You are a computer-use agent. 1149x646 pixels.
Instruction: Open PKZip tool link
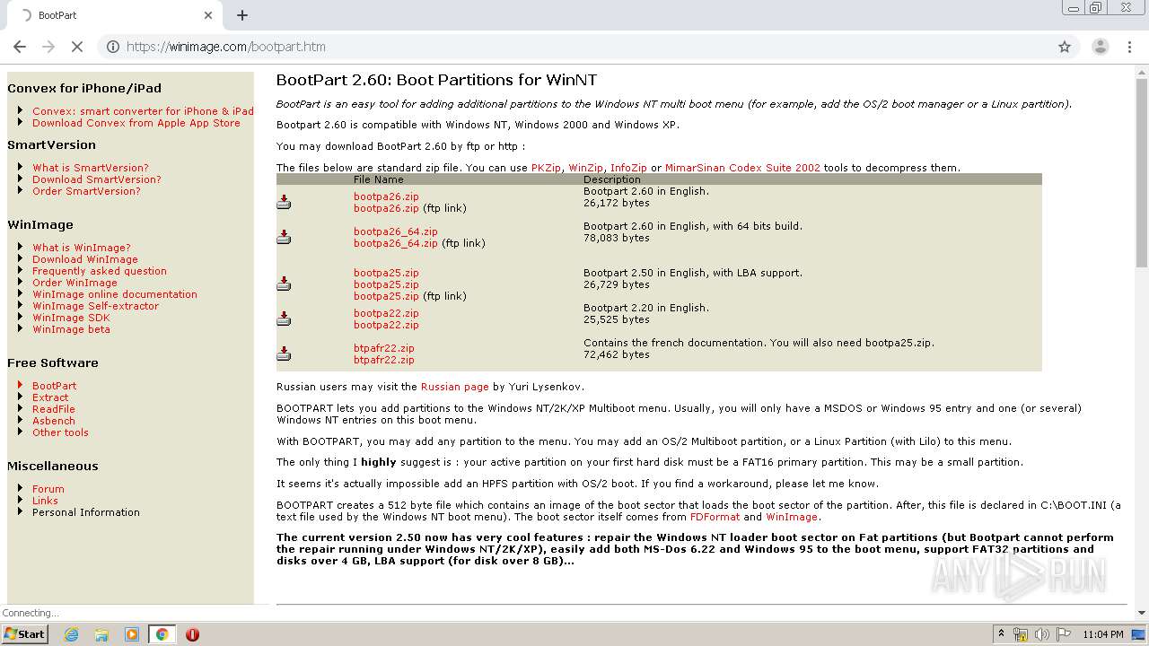546,168
